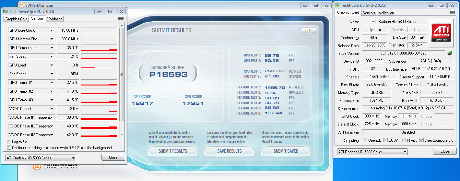Open the GPU Core Clock sensor dropdown
Image resolution: width=460 pixels, height=181 pixels.
[x=52, y=30]
